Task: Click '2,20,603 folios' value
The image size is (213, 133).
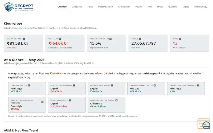Action: tap(59, 106)
